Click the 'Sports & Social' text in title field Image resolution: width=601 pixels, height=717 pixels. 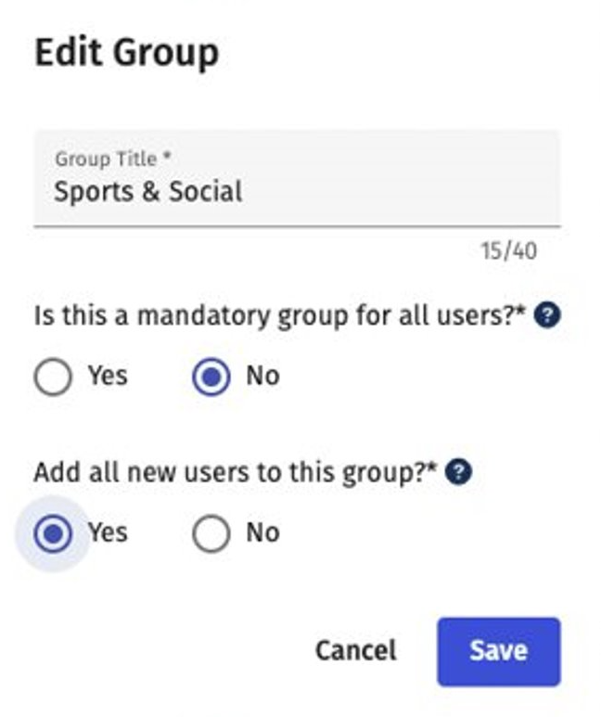pyautogui.click(x=147, y=192)
